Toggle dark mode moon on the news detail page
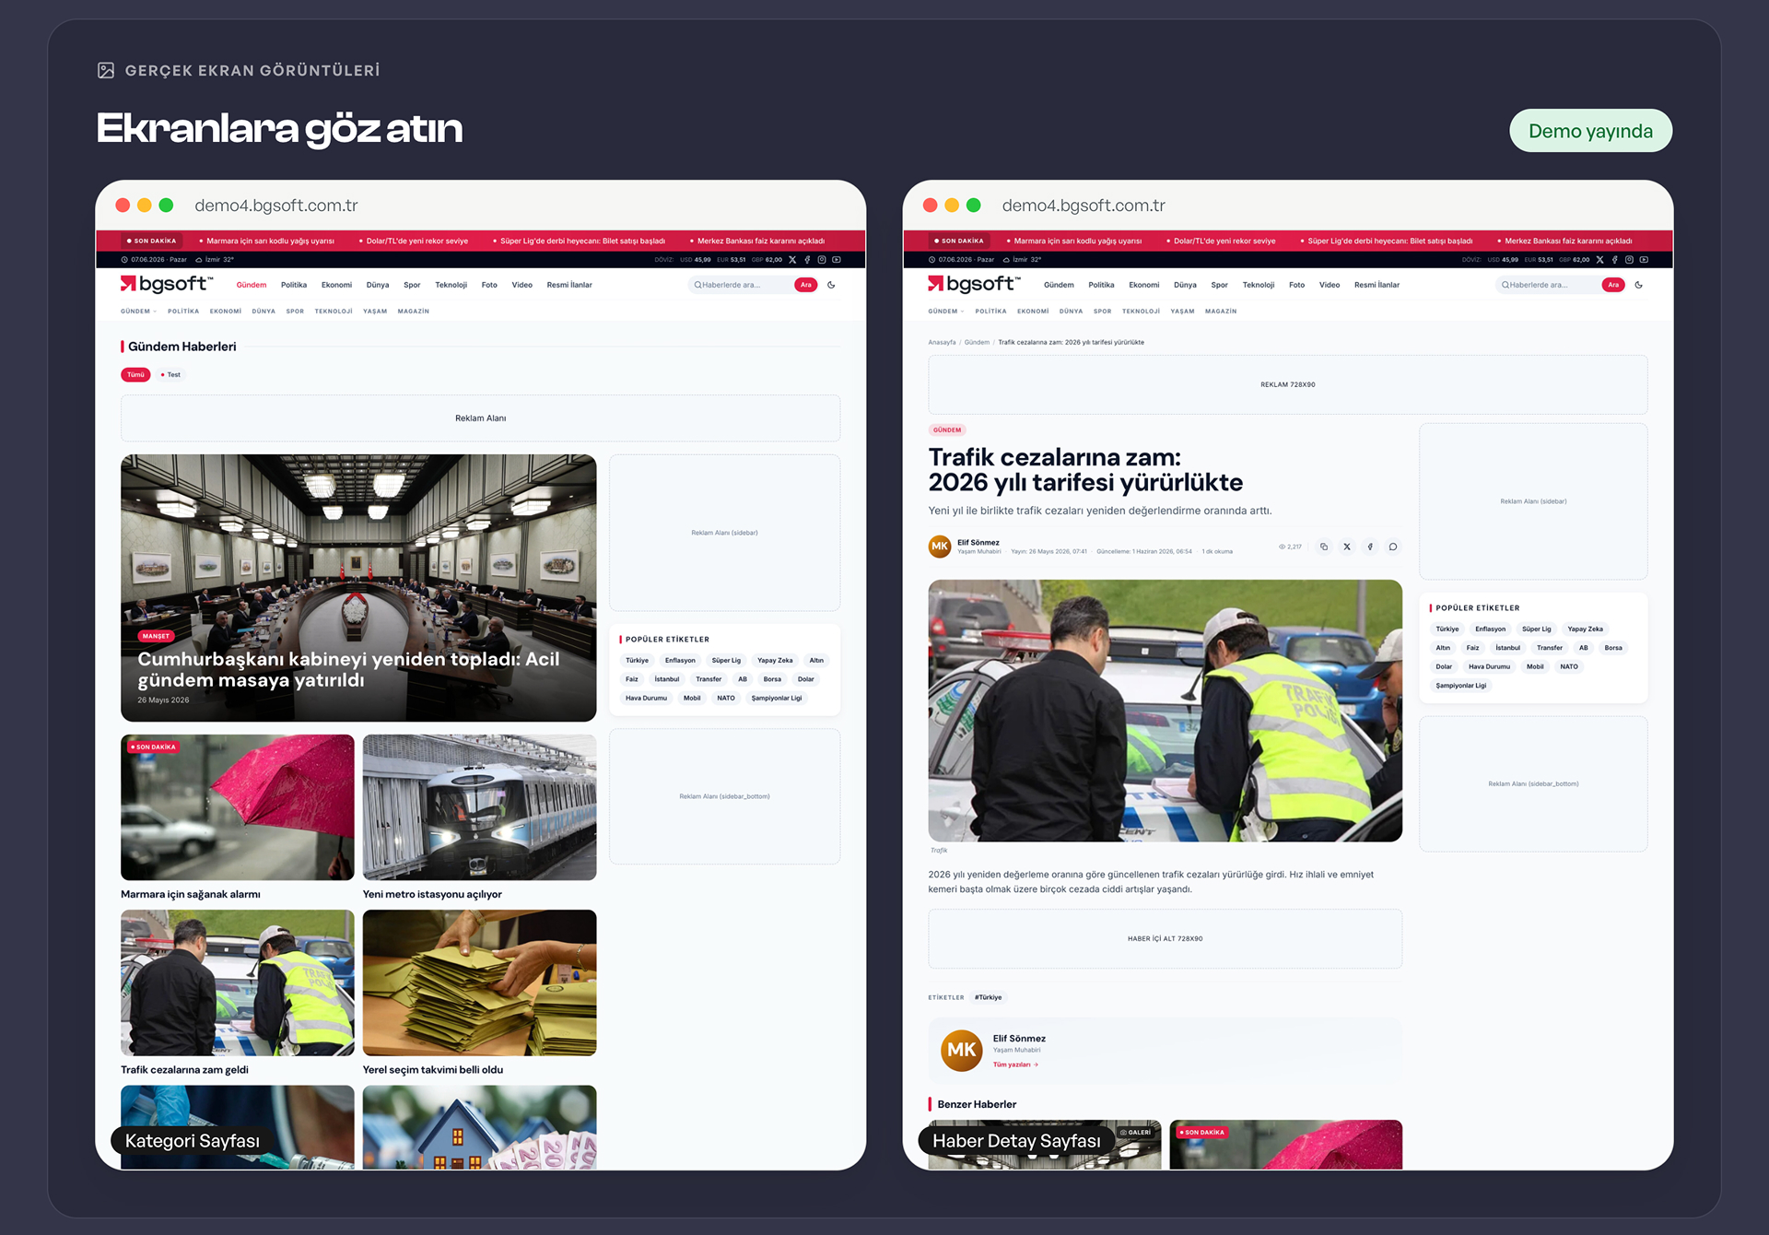Viewport: 1769px width, 1235px height. coord(1638,285)
